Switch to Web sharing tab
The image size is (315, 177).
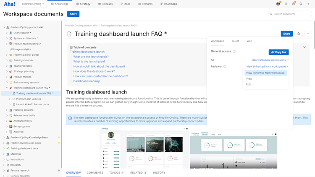point(249,41)
